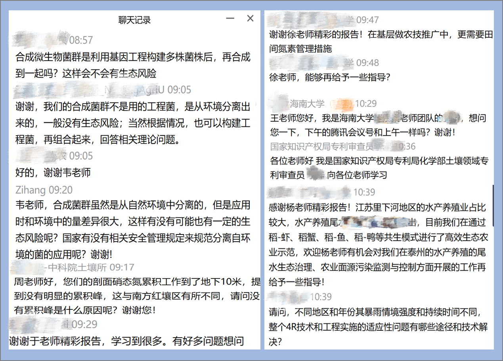Select the 08:57 message about 合成微生物菌群

[x=133, y=65]
